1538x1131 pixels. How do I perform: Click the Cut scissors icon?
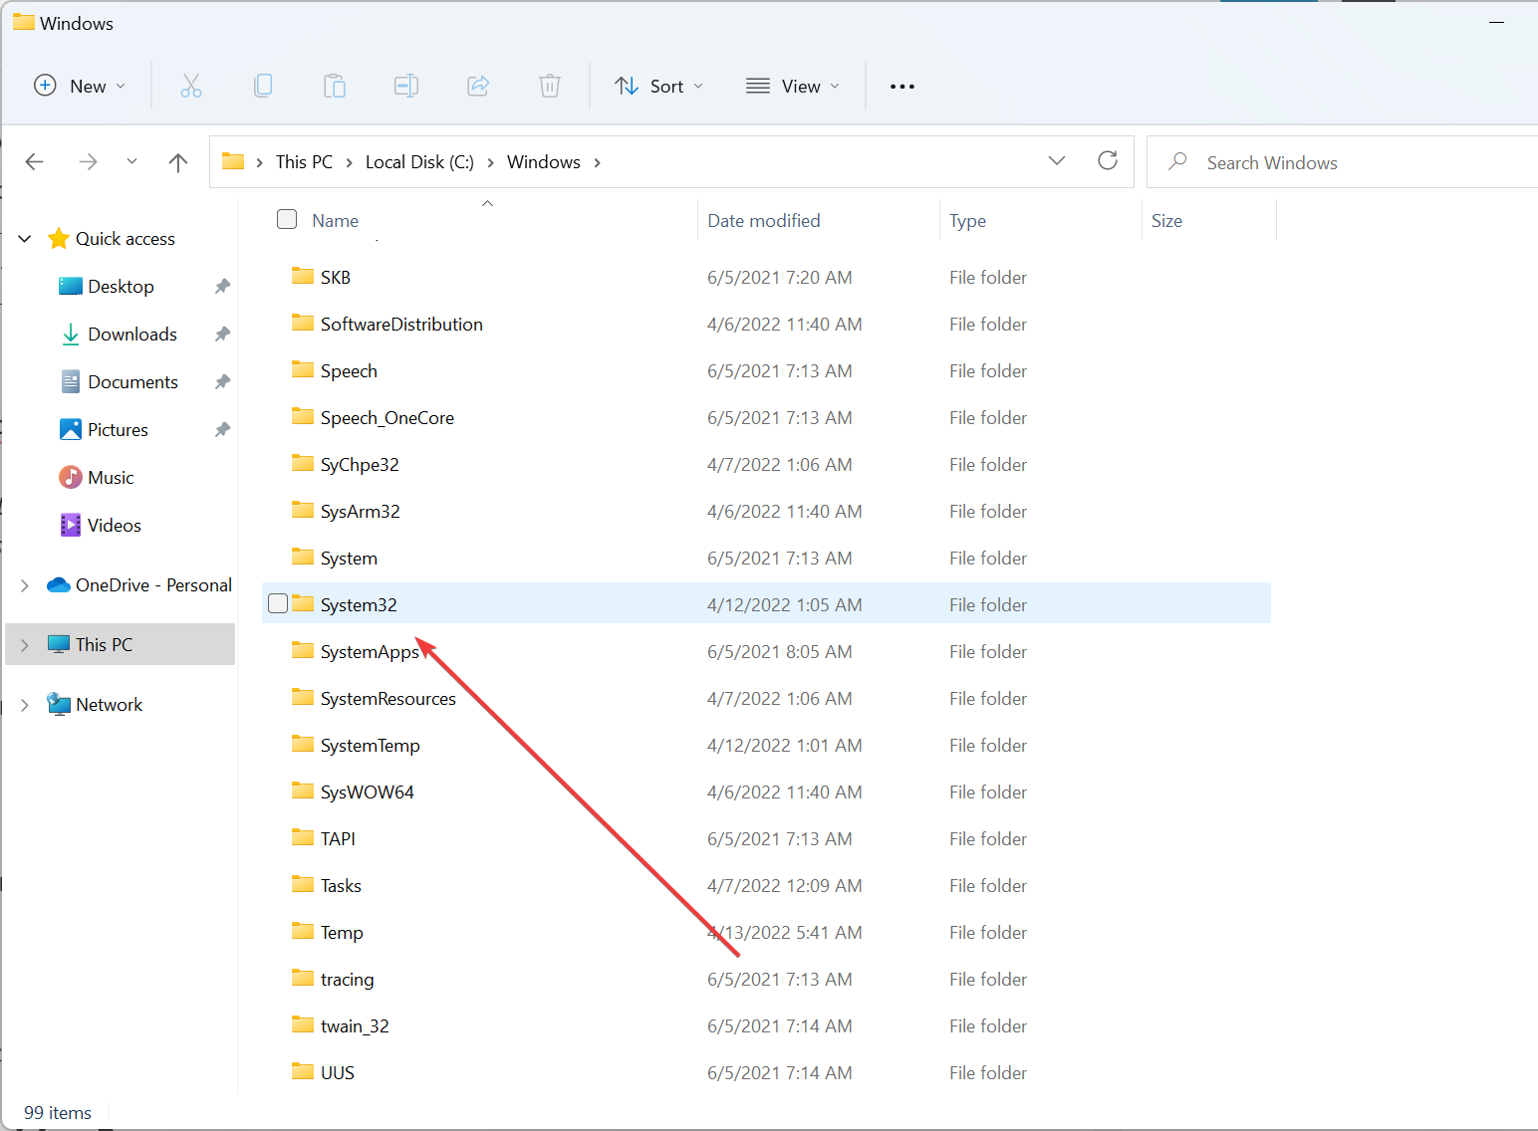191,87
